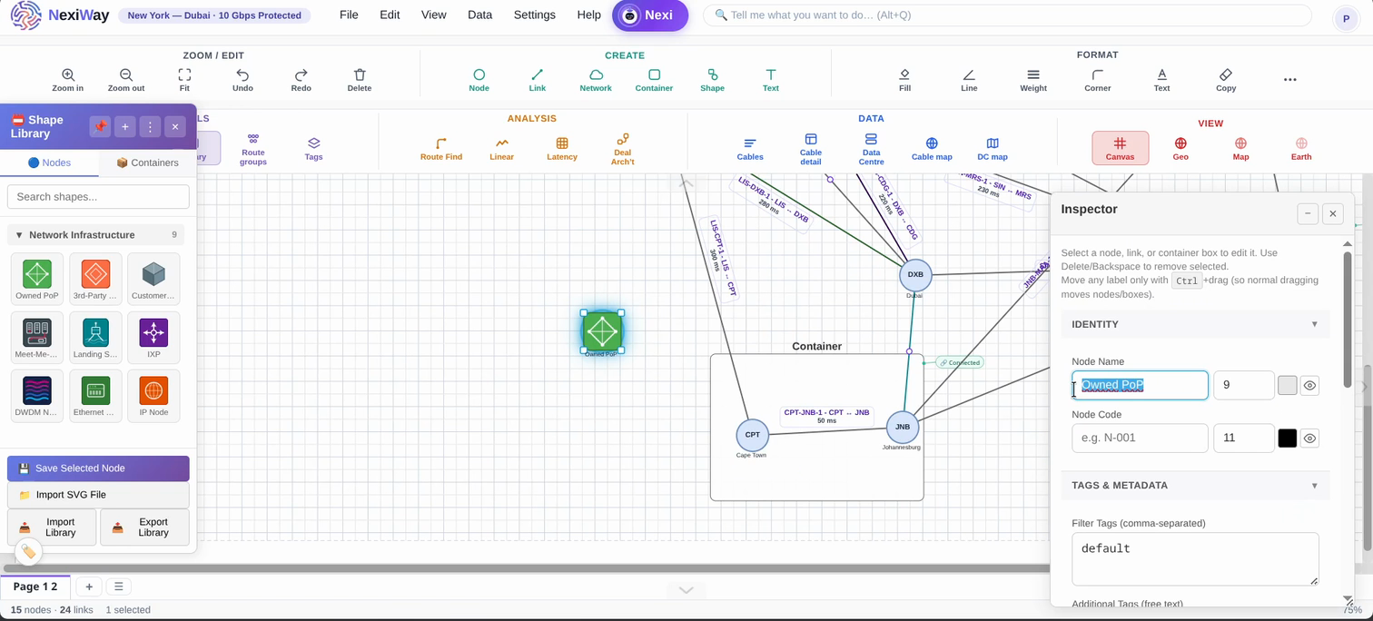Click the Zoom in tool

67,80
